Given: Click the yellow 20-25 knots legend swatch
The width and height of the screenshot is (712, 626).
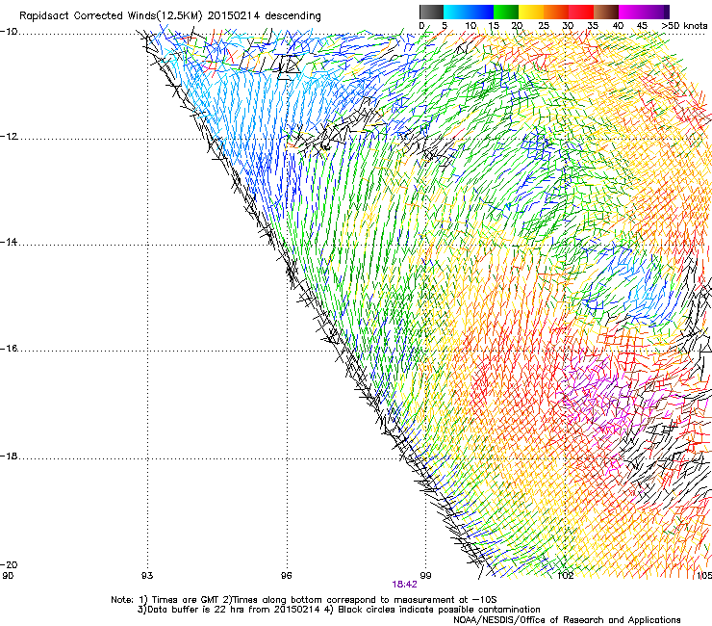Looking at the screenshot, I should click(x=531, y=12).
